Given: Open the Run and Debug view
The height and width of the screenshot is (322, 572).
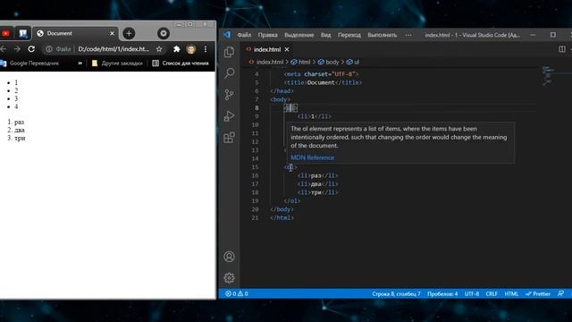Looking at the screenshot, I should coord(229,116).
